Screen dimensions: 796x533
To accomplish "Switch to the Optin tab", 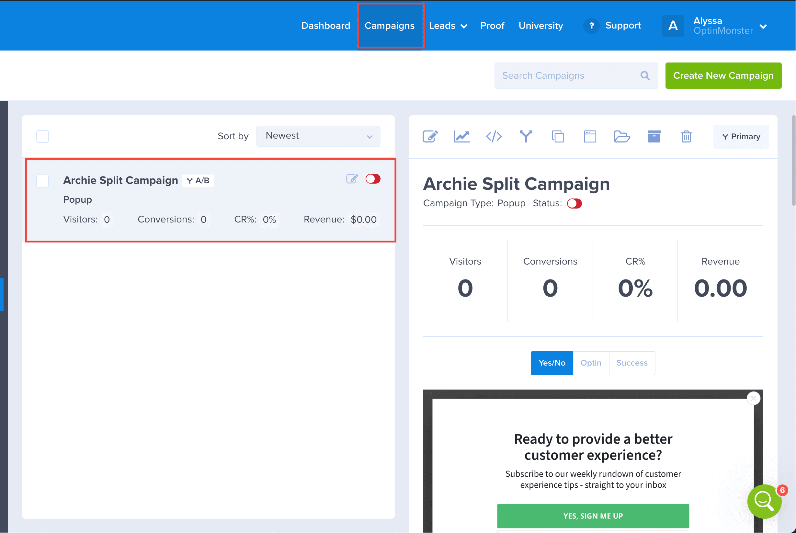I will pos(590,363).
